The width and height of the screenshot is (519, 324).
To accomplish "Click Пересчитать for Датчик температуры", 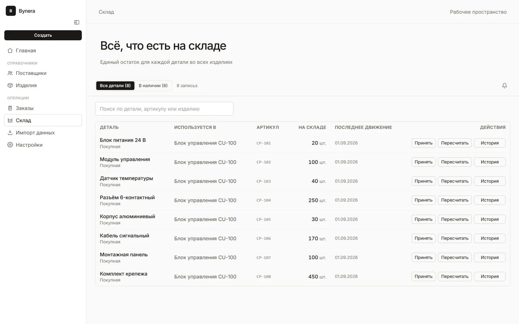I will pos(455,181).
